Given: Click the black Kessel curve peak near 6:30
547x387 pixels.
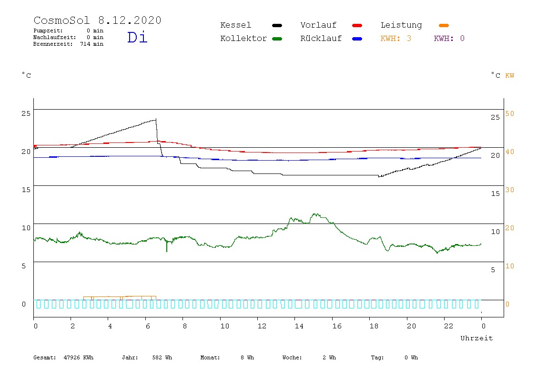Looking at the screenshot, I should 155,120.
